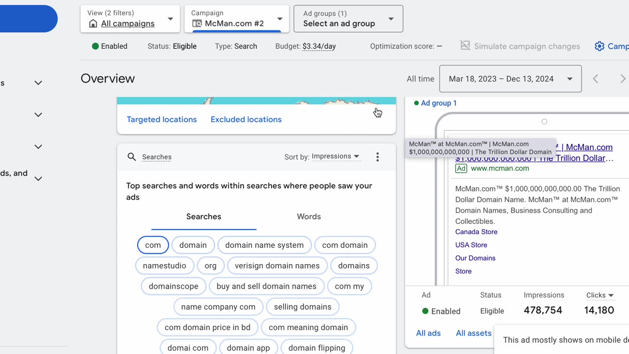Image resolution: width=629 pixels, height=354 pixels.
Task: Select the 'org' search chip
Action: pos(210,265)
